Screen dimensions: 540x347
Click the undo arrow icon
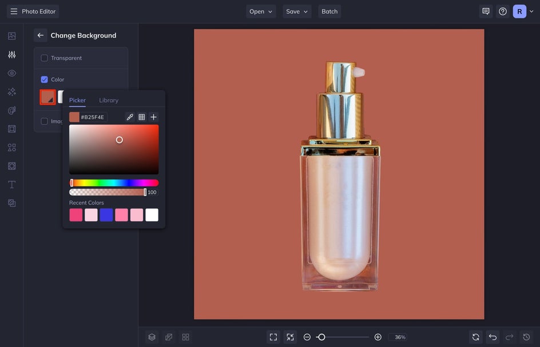pyautogui.click(x=493, y=337)
